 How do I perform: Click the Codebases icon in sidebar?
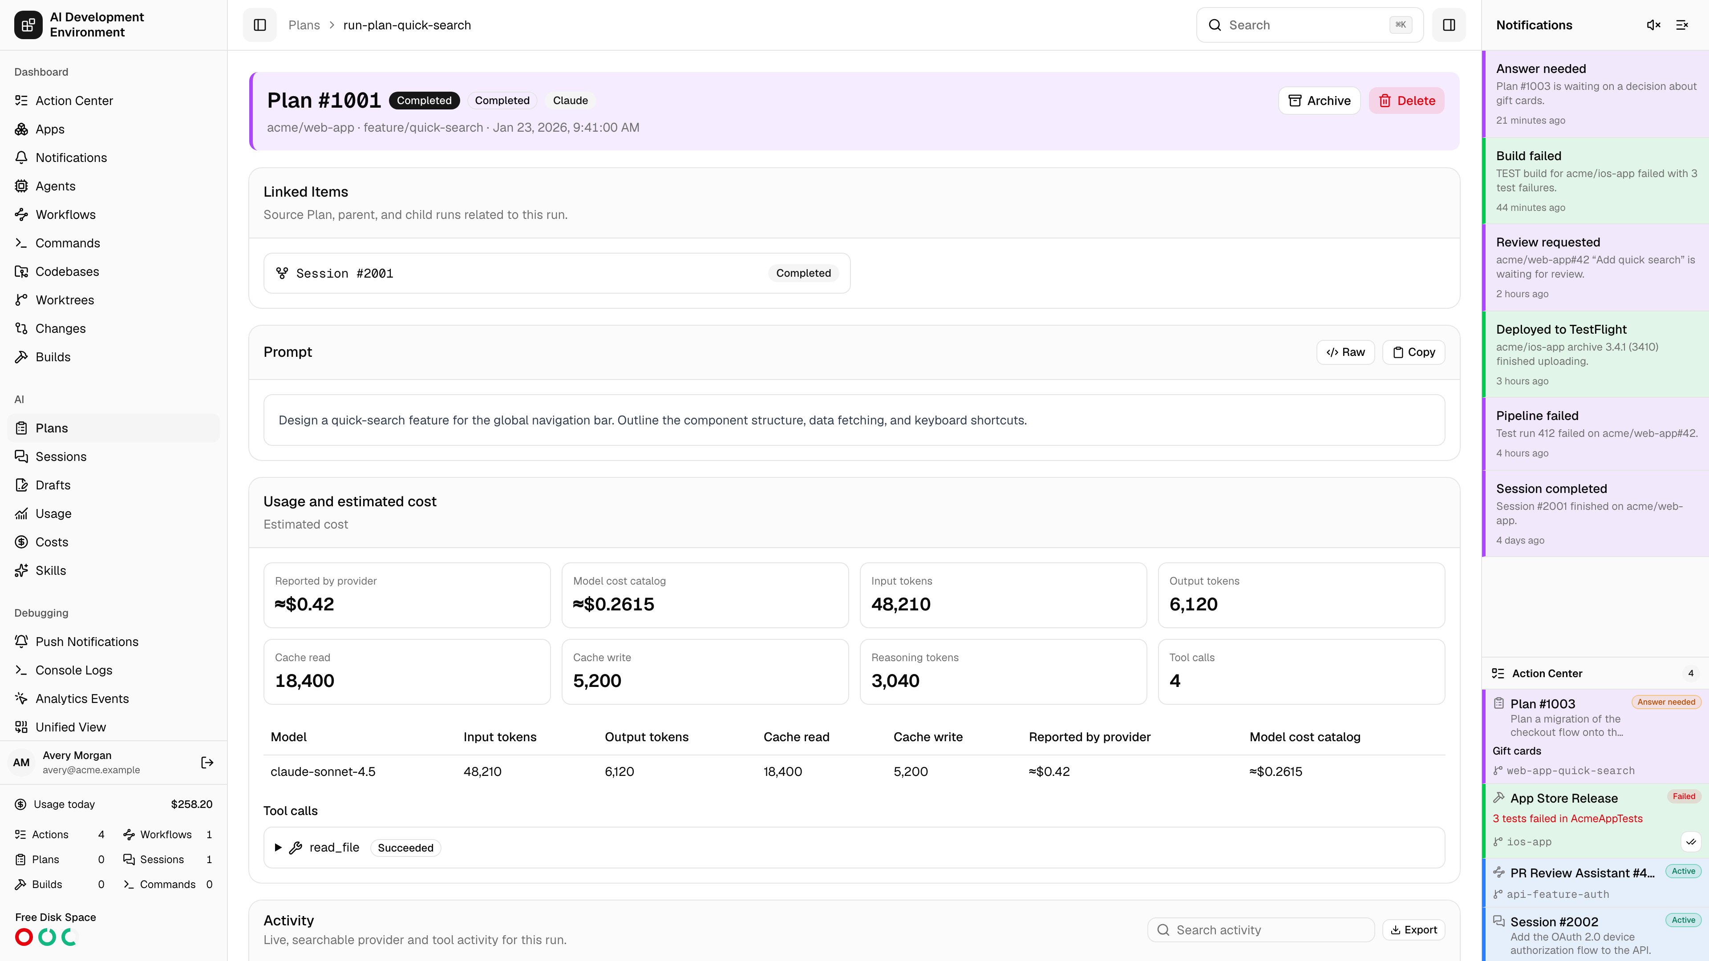(x=21, y=272)
